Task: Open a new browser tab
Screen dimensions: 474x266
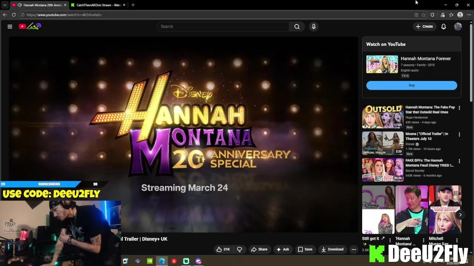Action: click(x=133, y=5)
